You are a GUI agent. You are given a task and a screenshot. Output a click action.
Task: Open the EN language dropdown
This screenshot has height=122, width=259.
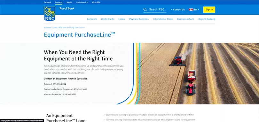pos(196,10)
